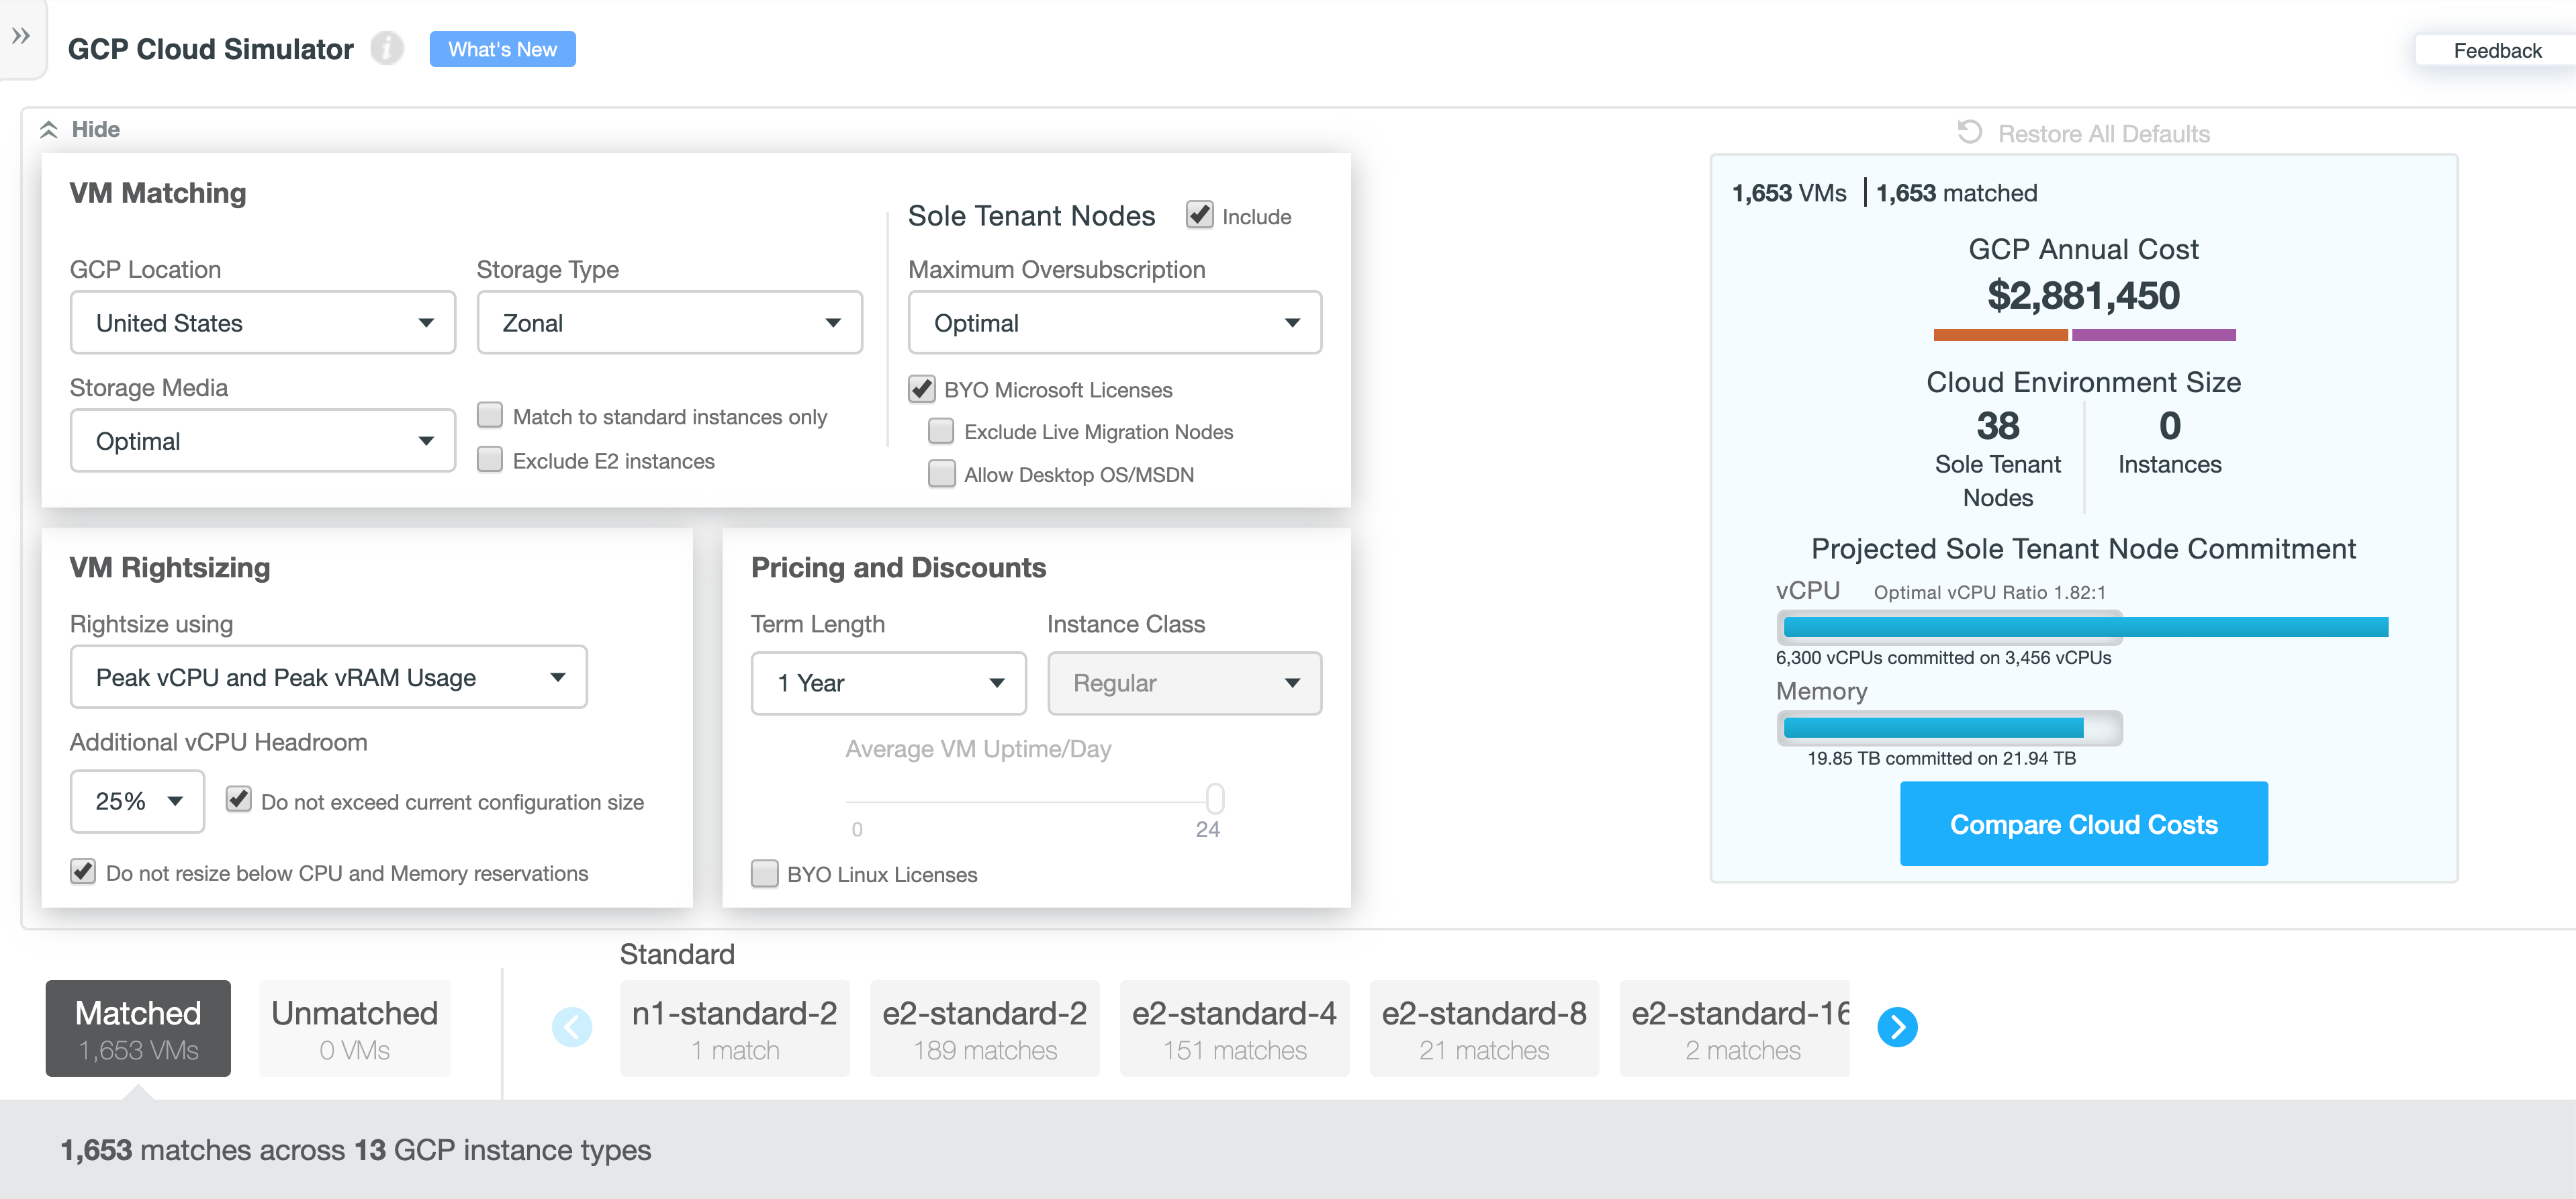The width and height of the screenshot is (2576, 1199).
Task: Open the Storage Type Zonal dropdown
Action: click(669, 323)
